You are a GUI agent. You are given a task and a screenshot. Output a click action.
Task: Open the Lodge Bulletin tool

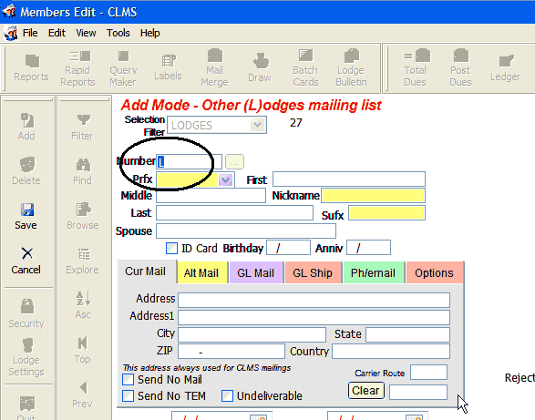click(x=352, y=56)
